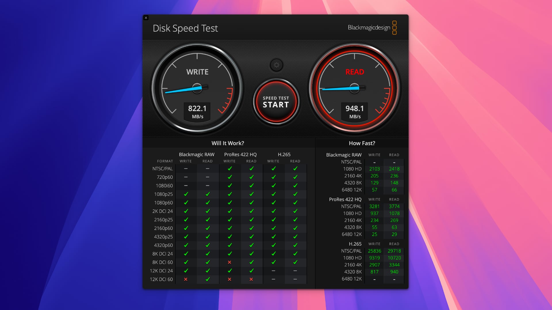This screenshot has width=552, height=310.
Task: Click the 937 ProRes 1080 HD write value
Action: pos(374,214)
